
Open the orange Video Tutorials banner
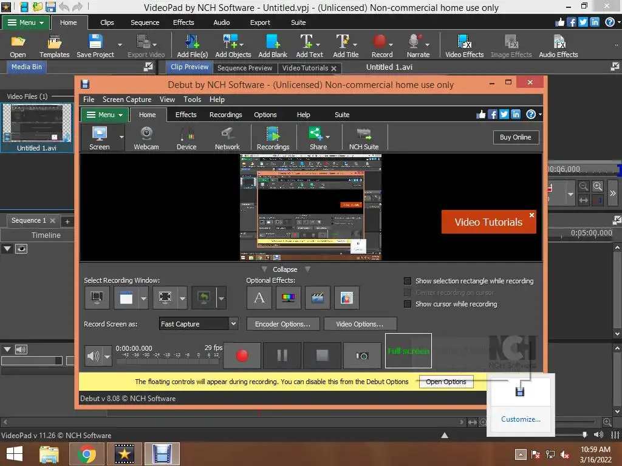pos(488,222)
